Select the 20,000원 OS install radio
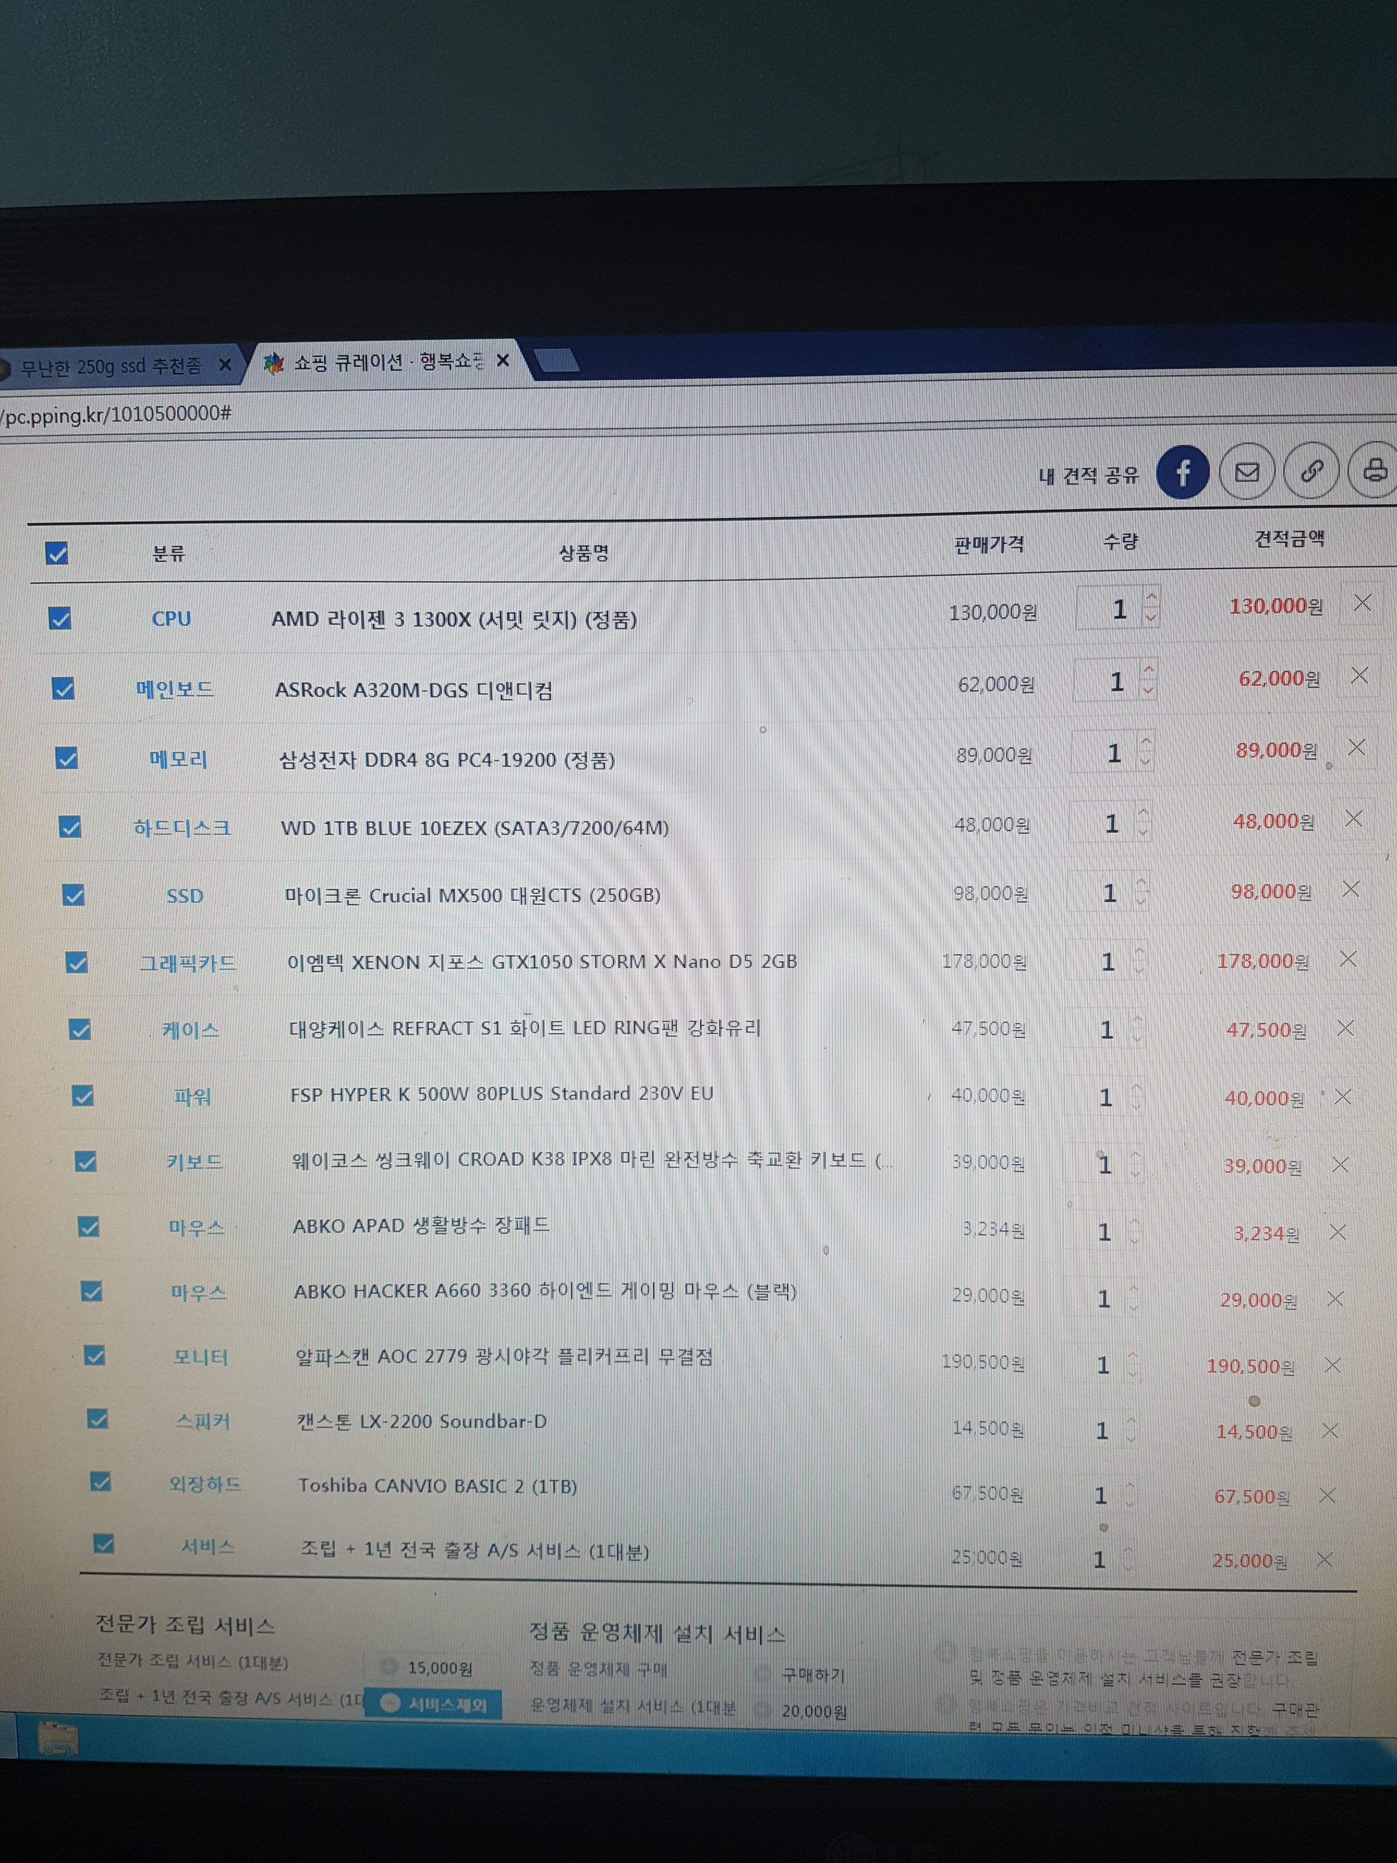This screenshot has height=1863, width=1397. pyautogui.click(x=763, y=1709)
